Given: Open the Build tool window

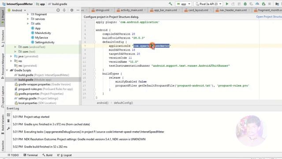Looking at the screenshot, I should (x=47, y=155).
